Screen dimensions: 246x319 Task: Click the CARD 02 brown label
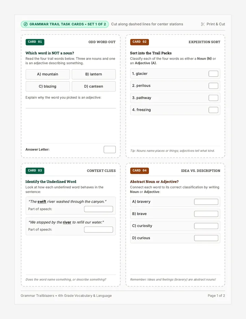(139, 42)
